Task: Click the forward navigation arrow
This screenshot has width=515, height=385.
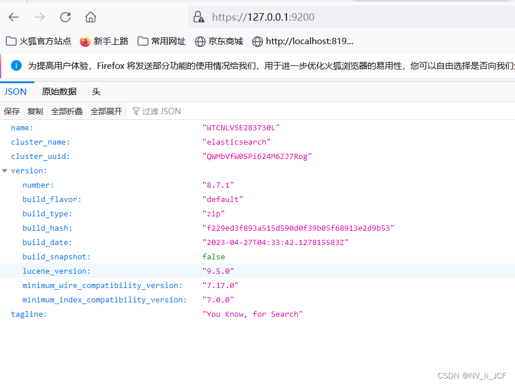Action: [x=39, y=17]
